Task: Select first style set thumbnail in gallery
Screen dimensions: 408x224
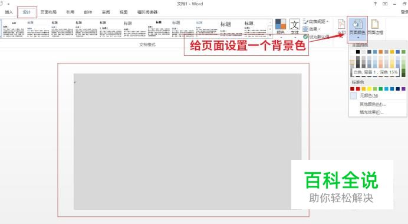Action: point(14,29)
